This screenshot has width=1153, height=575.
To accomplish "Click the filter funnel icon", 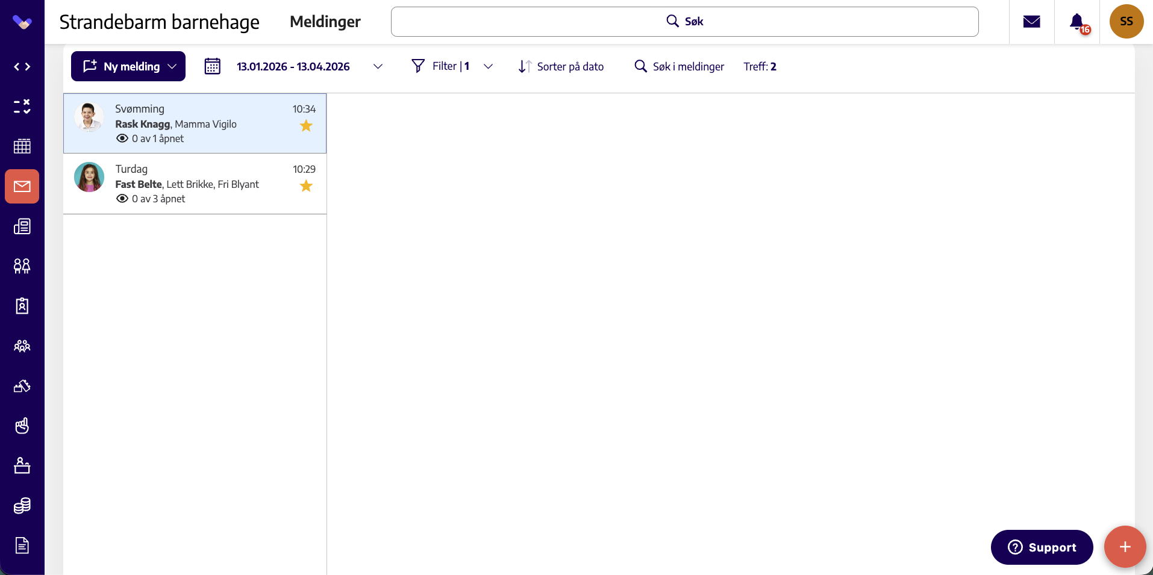I will point(418,66).
